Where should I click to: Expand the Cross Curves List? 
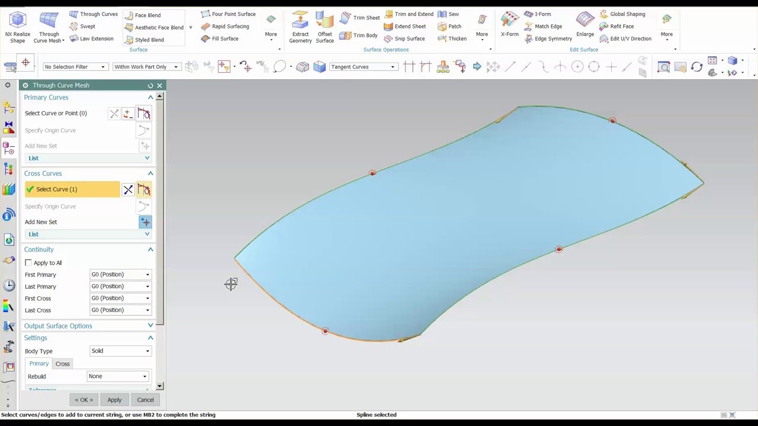pyautogui.click(x=88, y=234)
